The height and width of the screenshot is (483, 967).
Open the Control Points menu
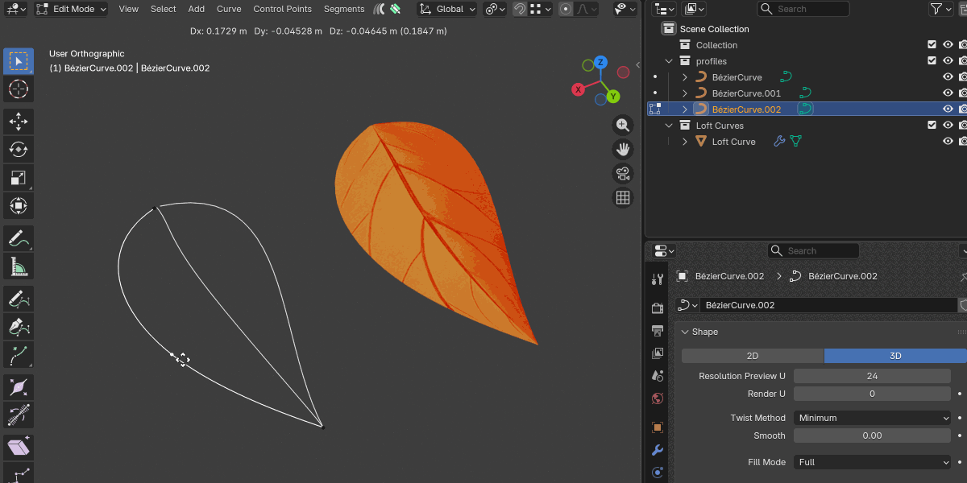tap(282, 9)
